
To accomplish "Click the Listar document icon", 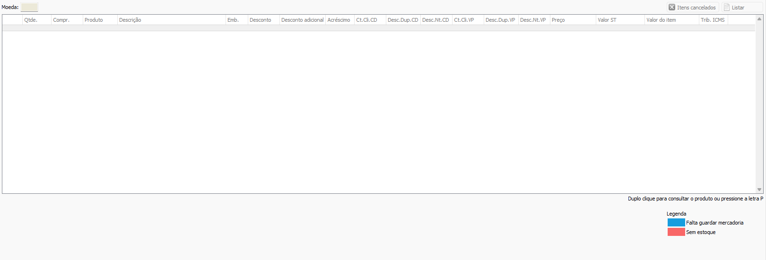I will click(727, 7).
